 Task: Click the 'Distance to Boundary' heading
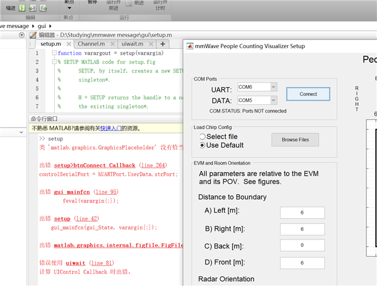[x=232, y=197]
